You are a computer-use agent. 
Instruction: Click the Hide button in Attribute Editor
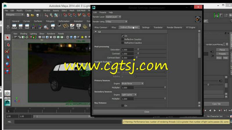(225, 58)
